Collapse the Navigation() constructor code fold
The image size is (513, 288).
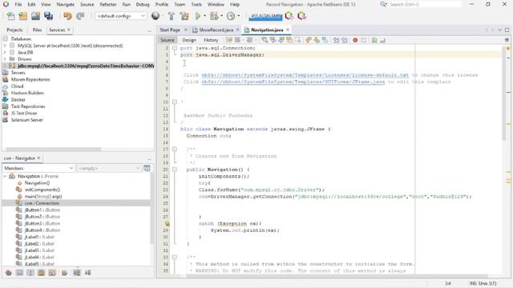pyautogui.click(x=175, y=170)
